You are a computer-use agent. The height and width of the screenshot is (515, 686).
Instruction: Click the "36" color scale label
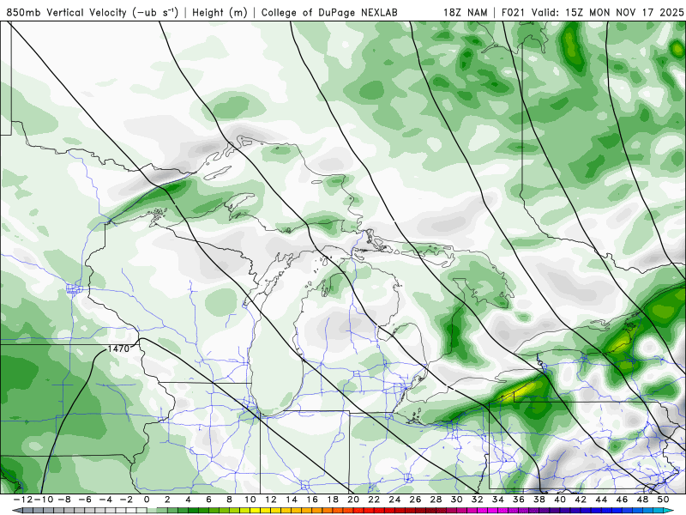(x=519, y=500)
